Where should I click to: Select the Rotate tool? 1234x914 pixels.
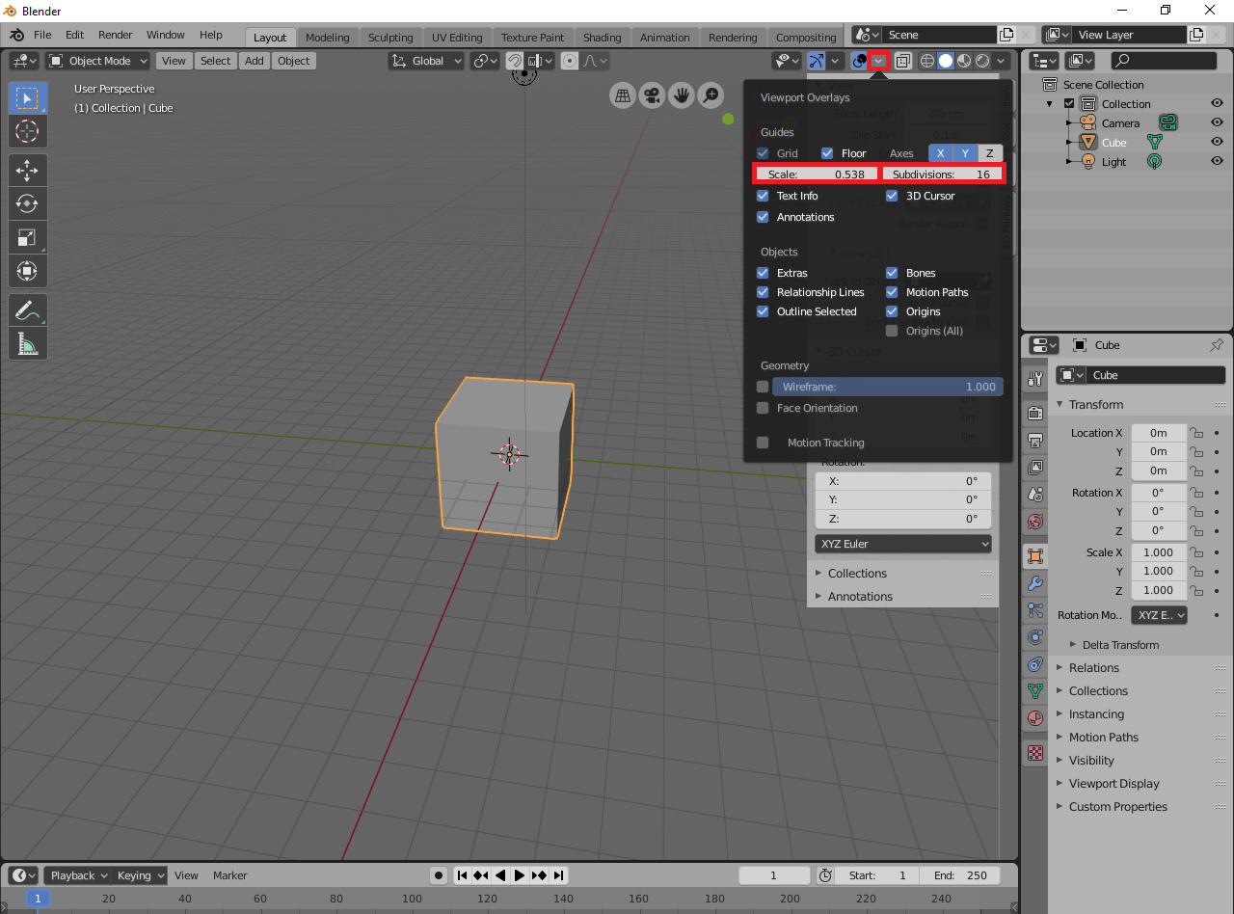(28, 203)
